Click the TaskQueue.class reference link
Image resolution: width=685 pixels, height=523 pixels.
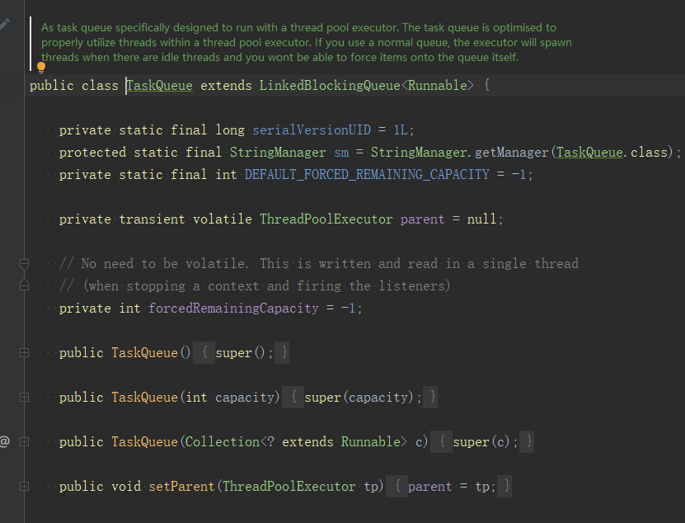[x=612, y=152]
